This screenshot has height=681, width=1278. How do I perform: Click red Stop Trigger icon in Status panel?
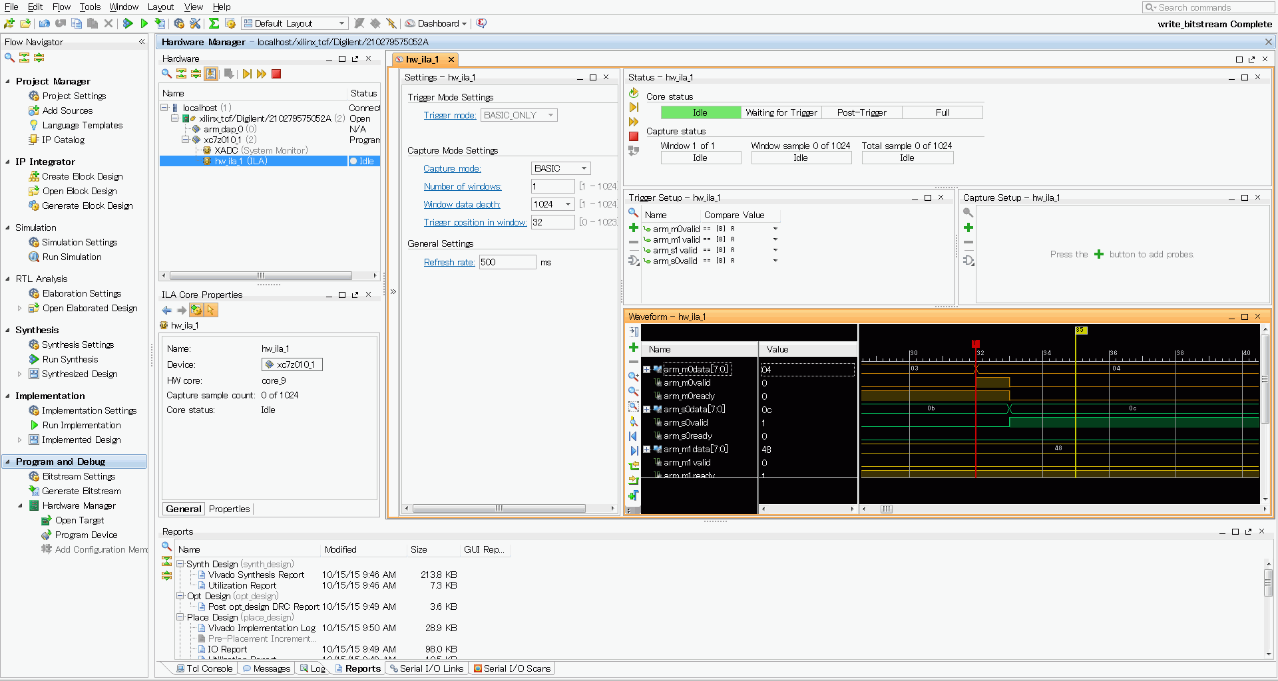point(634,136)
